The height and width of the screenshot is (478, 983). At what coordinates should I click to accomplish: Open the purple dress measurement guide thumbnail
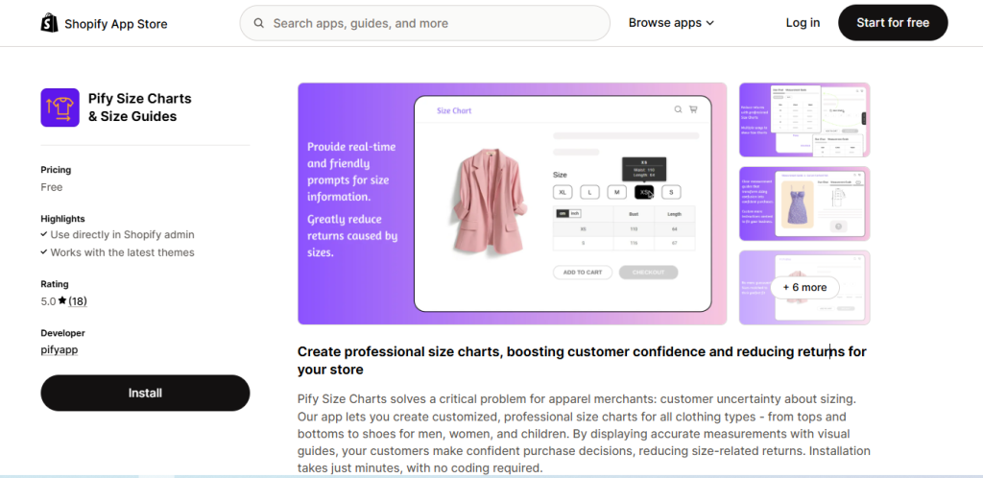tap(804, 203)
